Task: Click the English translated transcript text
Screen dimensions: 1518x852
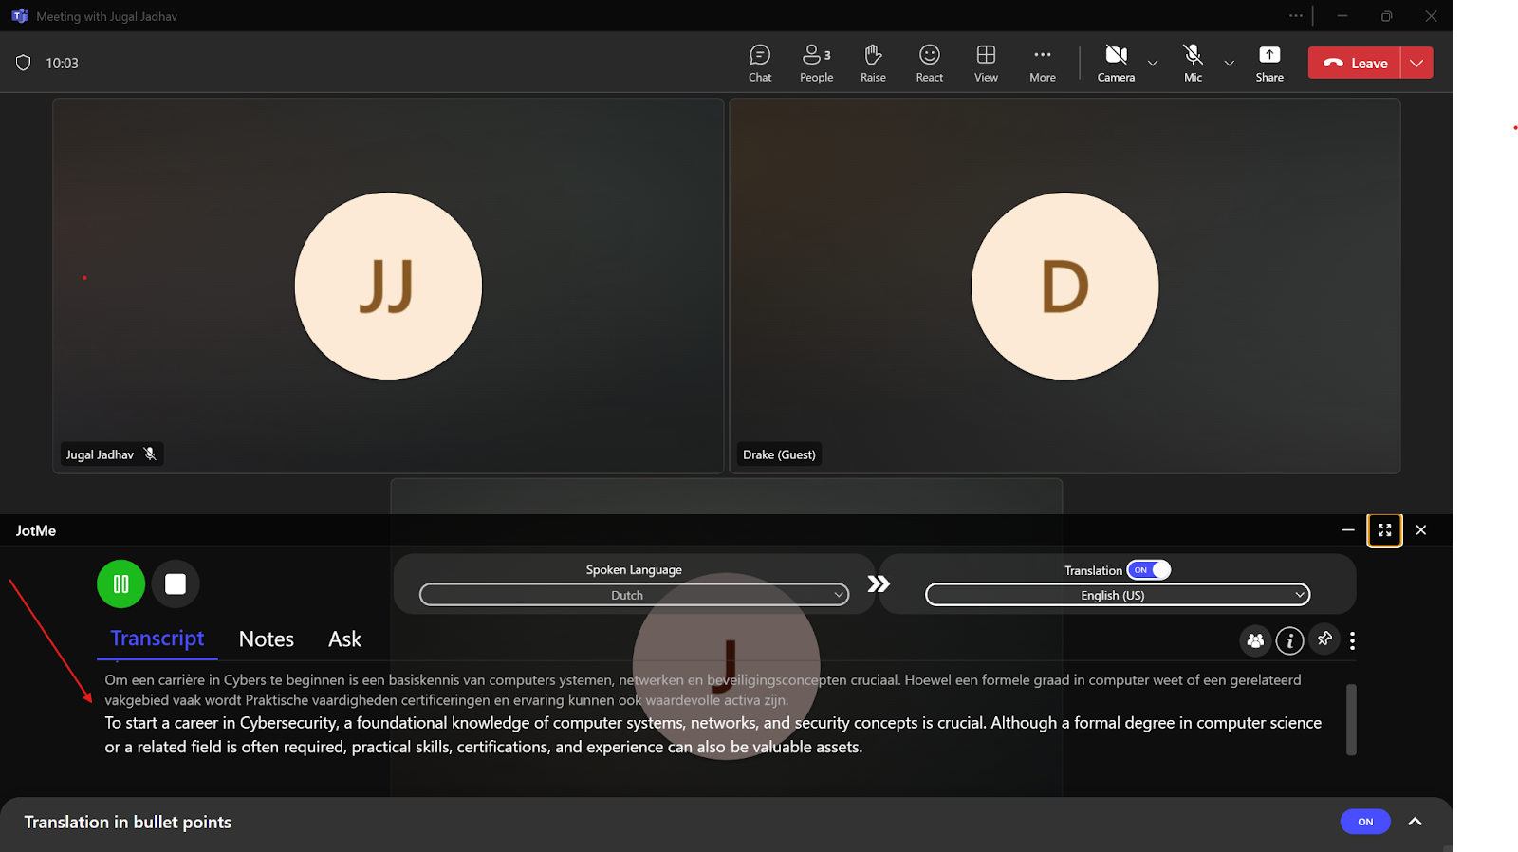Action: pos(713,734)
